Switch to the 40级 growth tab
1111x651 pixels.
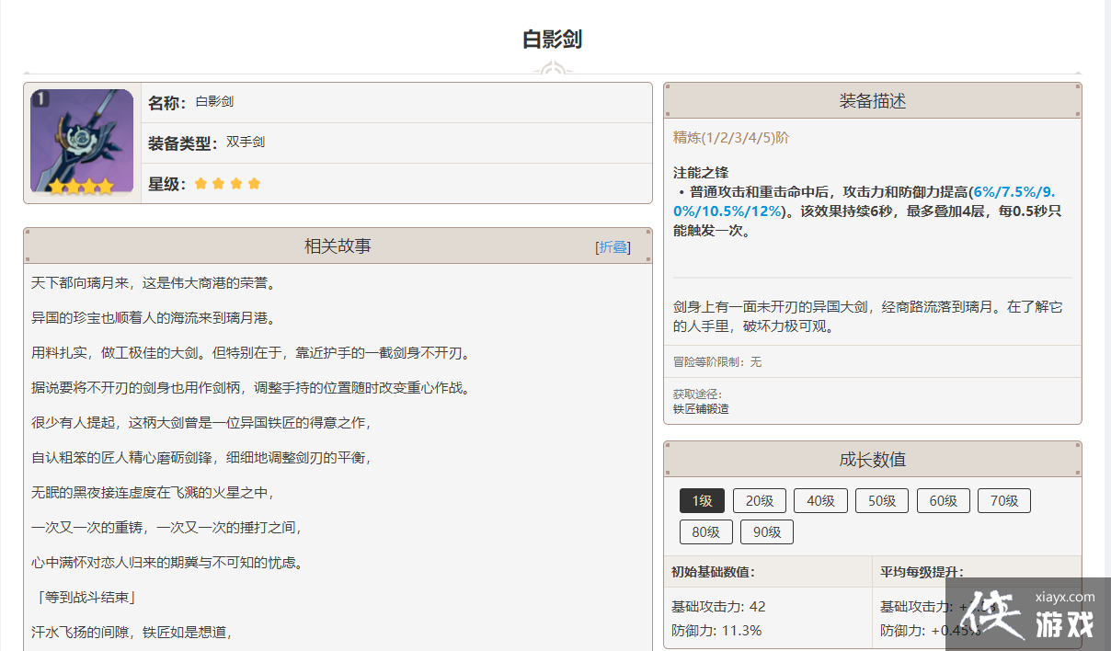820,501
